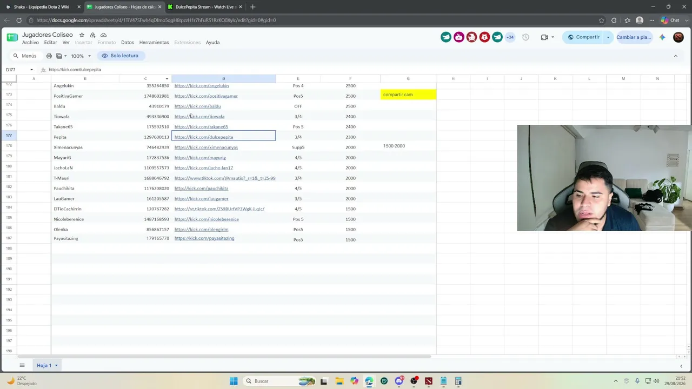Open version history clock icon
The width and height of the screenshot is (692, 389).
click(x=525, y=37)
